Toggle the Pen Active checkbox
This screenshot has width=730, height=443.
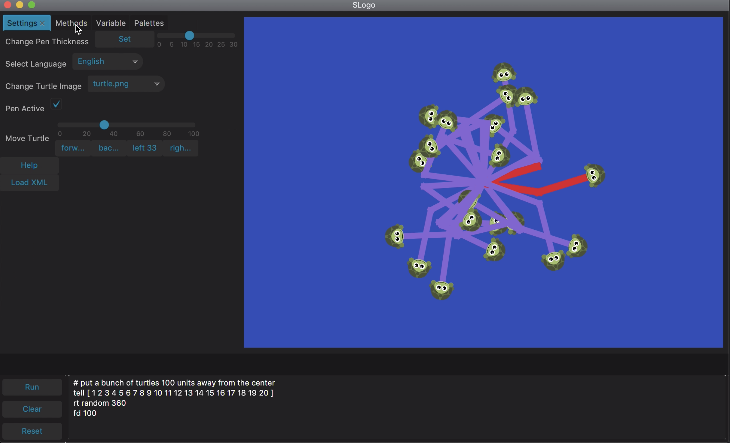point(57,104)
